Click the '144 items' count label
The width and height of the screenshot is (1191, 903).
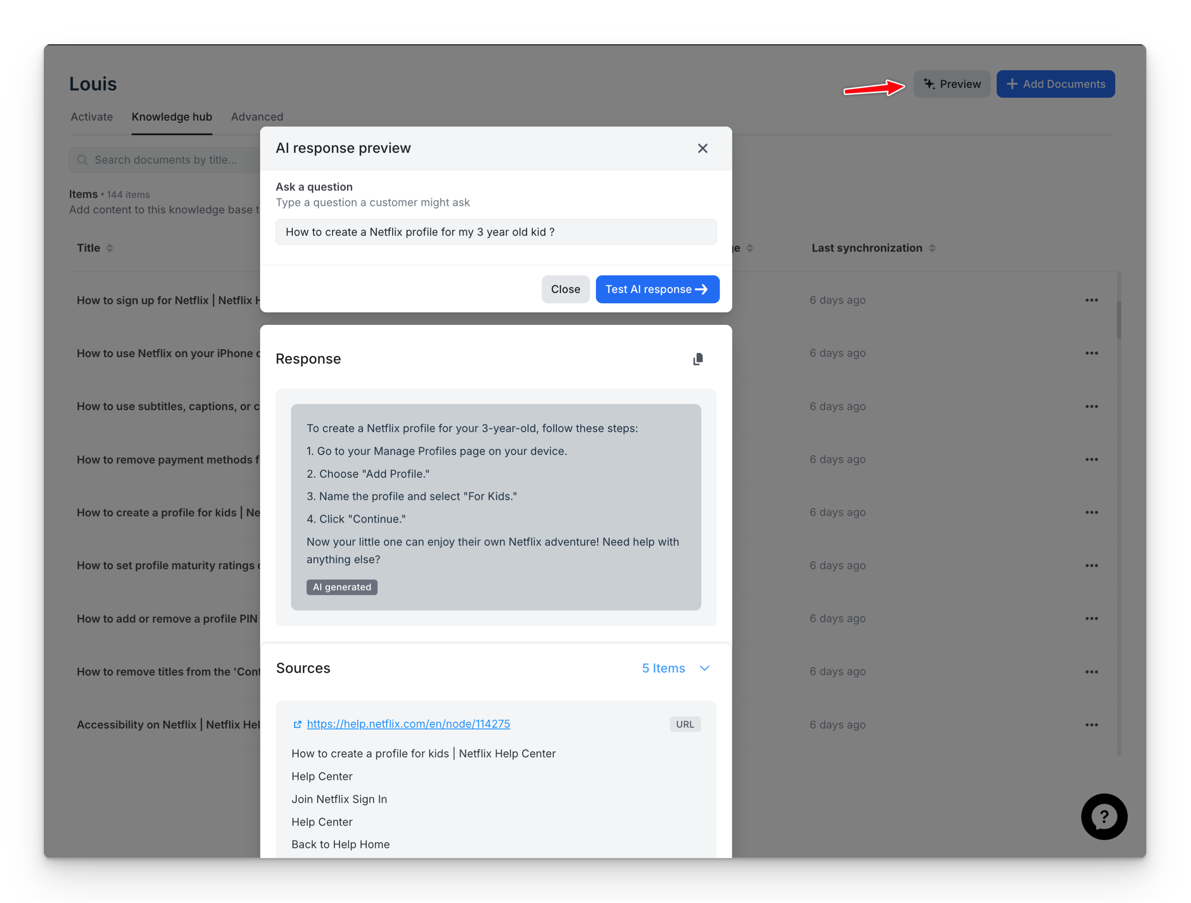128,194
